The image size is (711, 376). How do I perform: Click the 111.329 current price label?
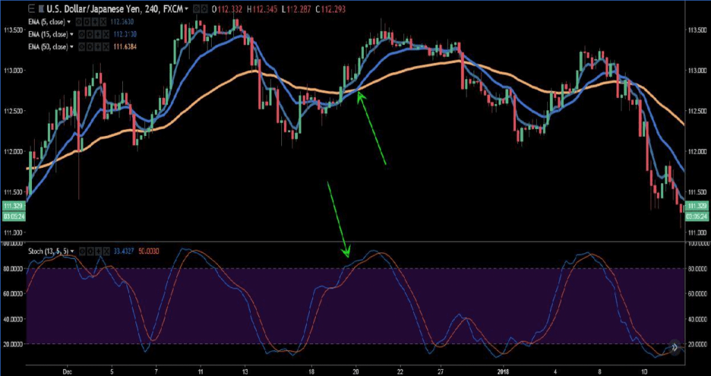point(12,206)
